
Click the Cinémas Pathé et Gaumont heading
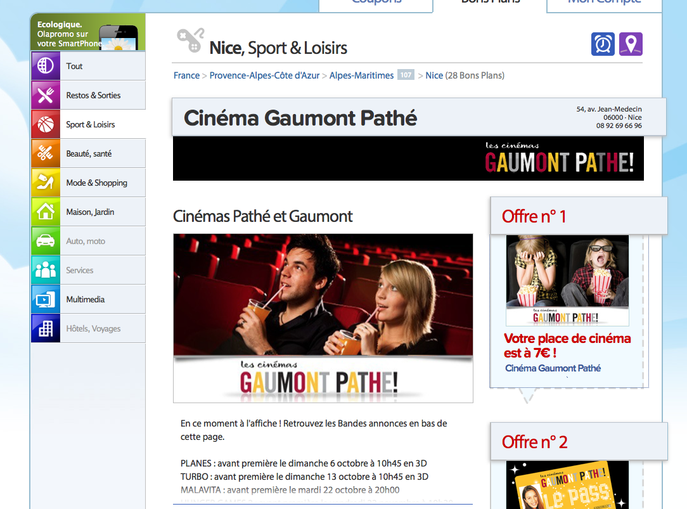coord(262,216)
